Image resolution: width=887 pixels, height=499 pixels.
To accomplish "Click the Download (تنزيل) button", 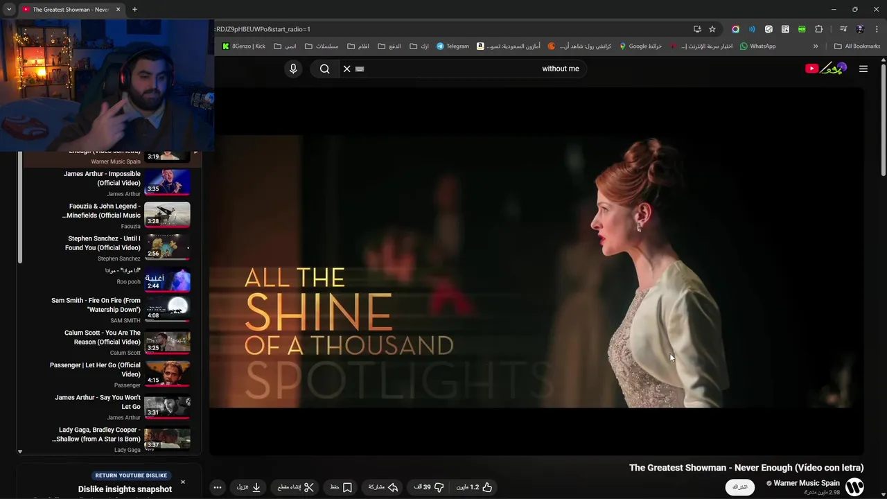I will coord(249,487).
